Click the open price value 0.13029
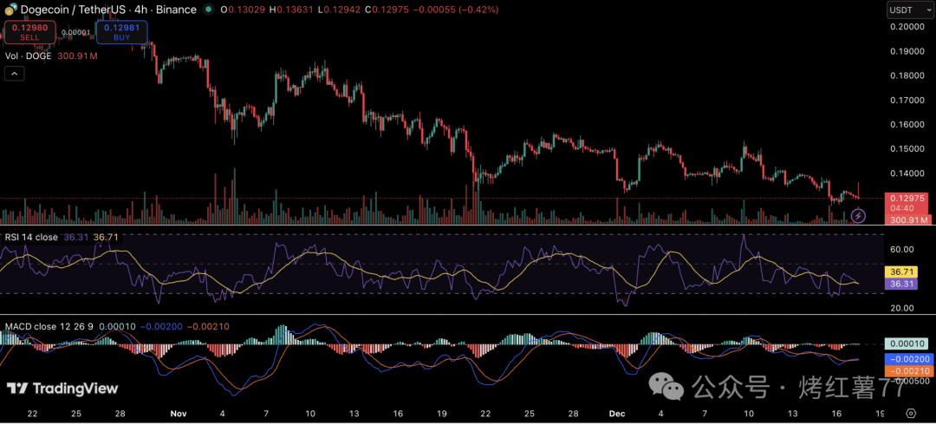The height and width of the screenshot is (425, 936). coord(247,10)
